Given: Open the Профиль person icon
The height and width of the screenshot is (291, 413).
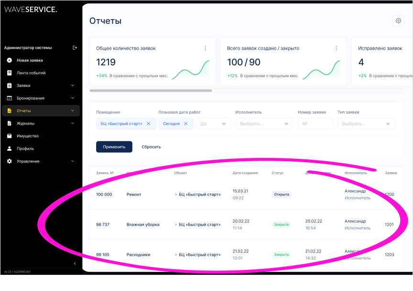Looking at the screenshot, I should [x=9, y=149].
